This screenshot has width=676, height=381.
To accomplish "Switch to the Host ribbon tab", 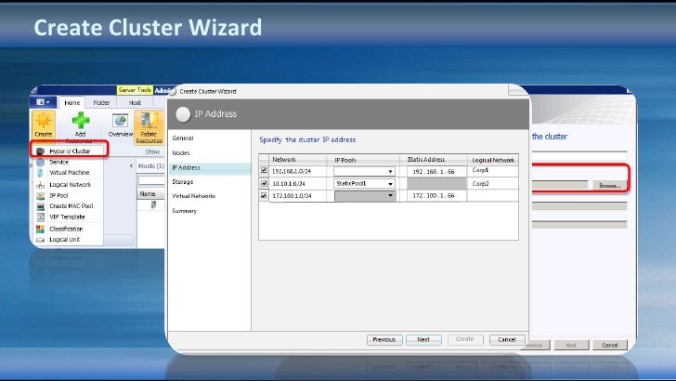I will (x=135, y=103).
